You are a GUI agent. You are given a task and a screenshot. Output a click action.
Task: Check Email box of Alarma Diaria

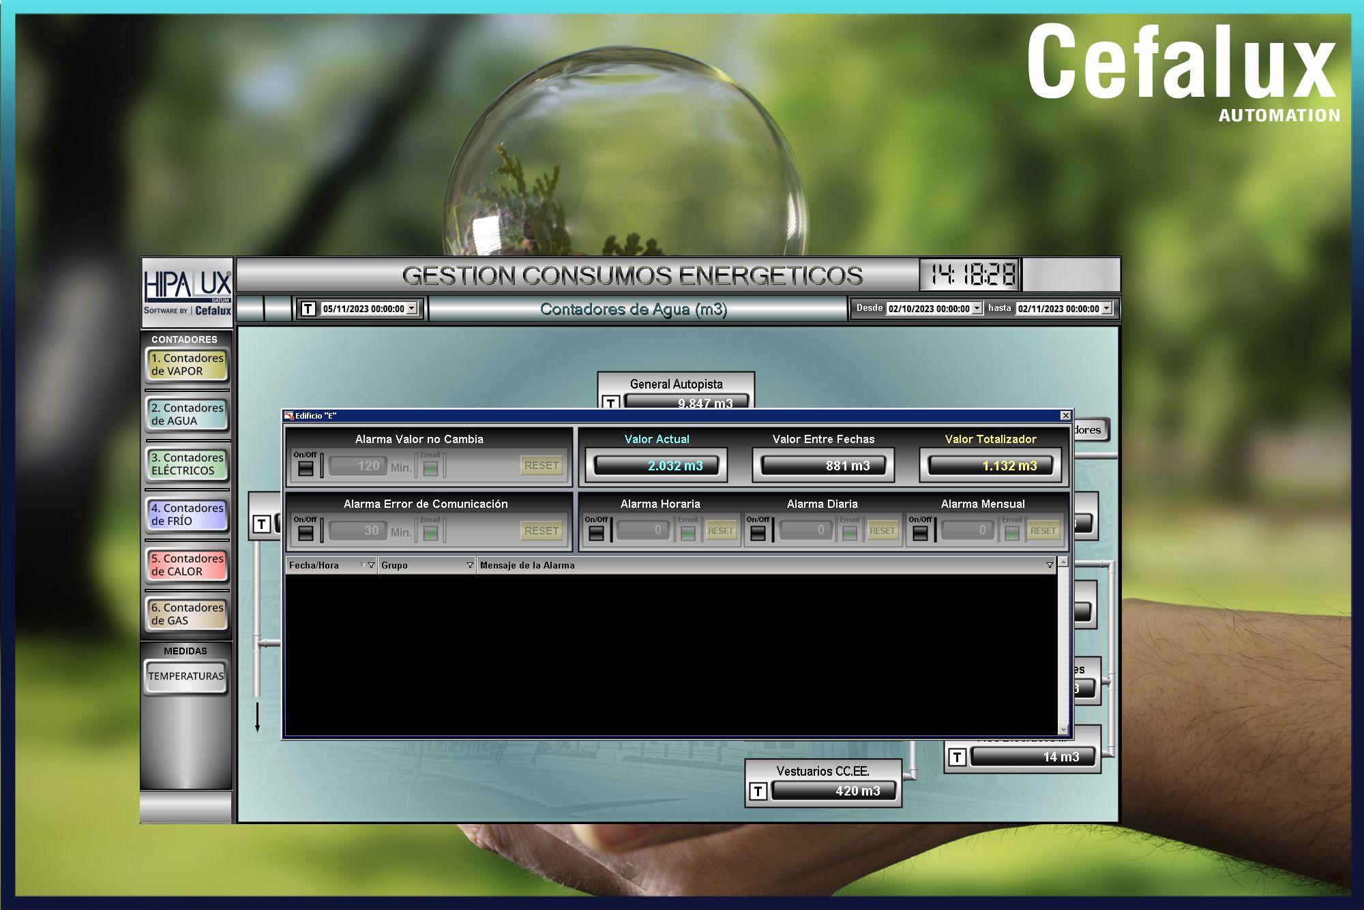point(850,533)
